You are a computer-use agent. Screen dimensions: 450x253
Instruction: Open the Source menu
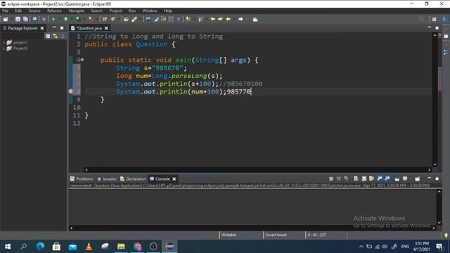pos(34,11)
